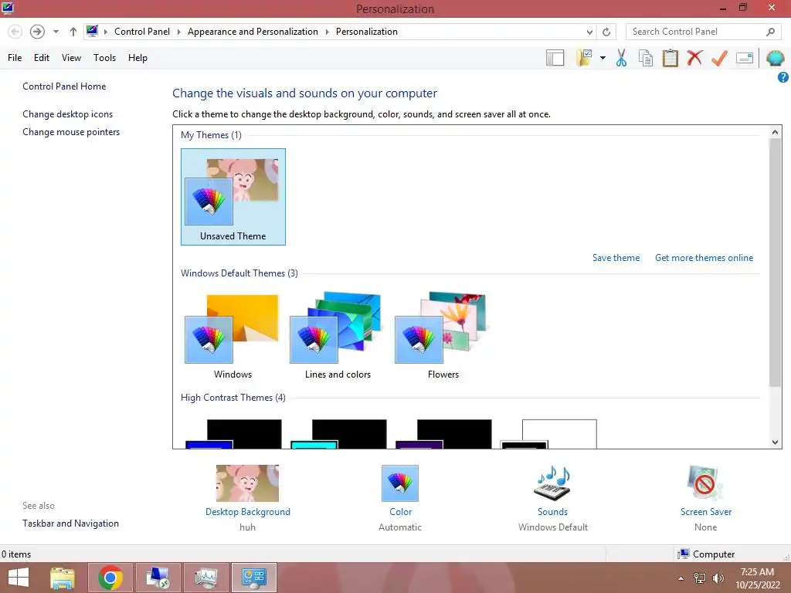Click the Forward navigation arrow
The image size is (791, 593).
(x=37, y=32)
